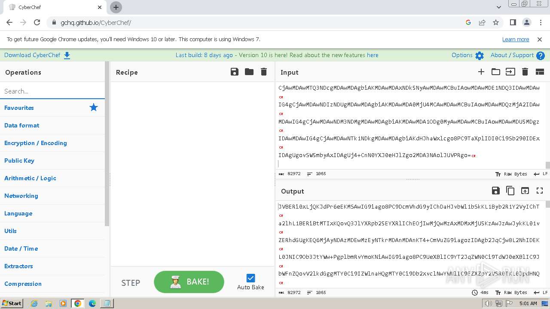Change output end-of-line LF selector
The width and height of the screenshot is (550, 309).
pyautogui.click(x=541, y=292)
